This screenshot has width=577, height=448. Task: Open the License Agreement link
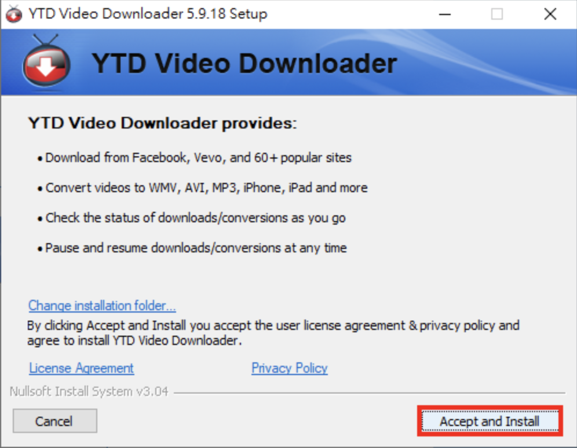[81, 368]
